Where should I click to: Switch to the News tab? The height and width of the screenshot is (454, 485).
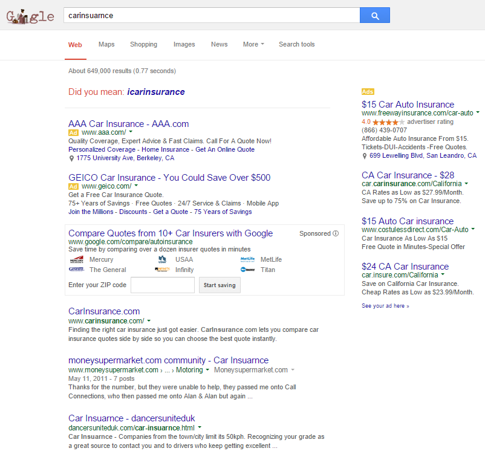click(x=220, y=44)
